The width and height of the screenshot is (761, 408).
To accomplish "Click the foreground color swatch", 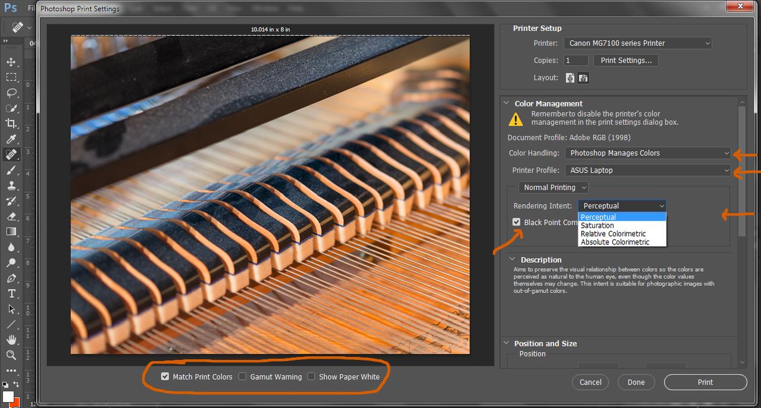I will point(8,397).
